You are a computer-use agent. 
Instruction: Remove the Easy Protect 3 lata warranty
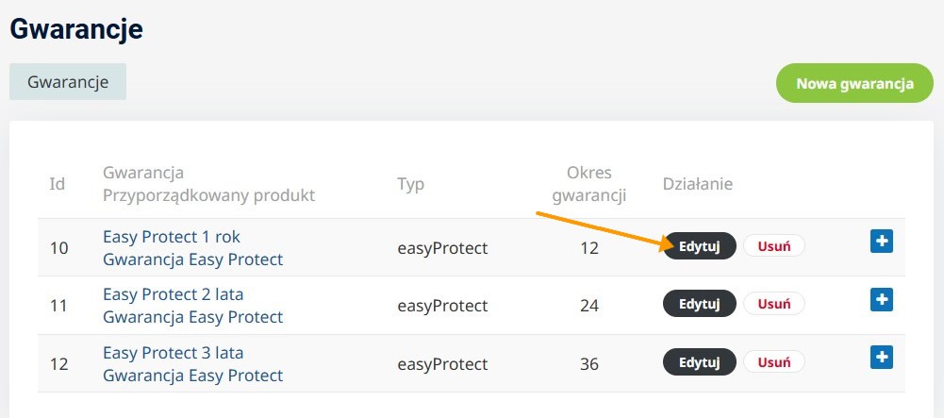click(773, 362)
